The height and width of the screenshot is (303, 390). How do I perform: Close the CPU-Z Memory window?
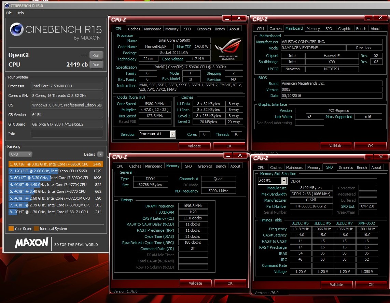coord(240,156)
